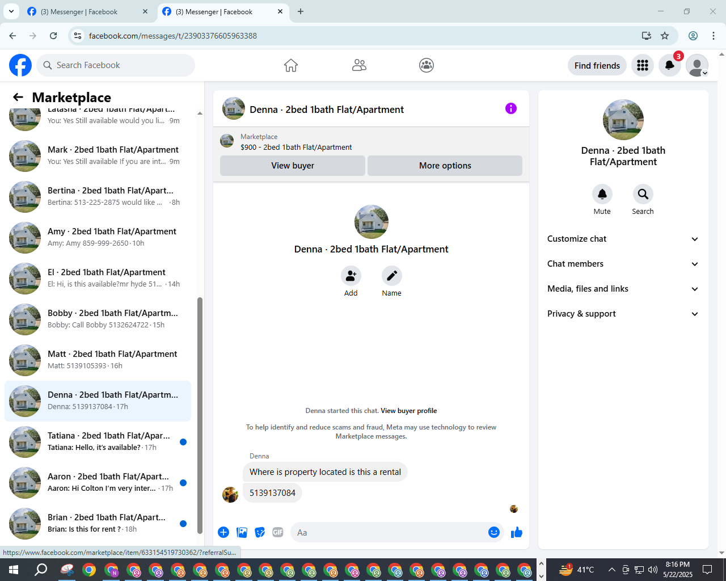Image resolution: width=726 pixels, height=581 pixels.
Task: Click the conversation list scrollbar
Action: point(200,415)
